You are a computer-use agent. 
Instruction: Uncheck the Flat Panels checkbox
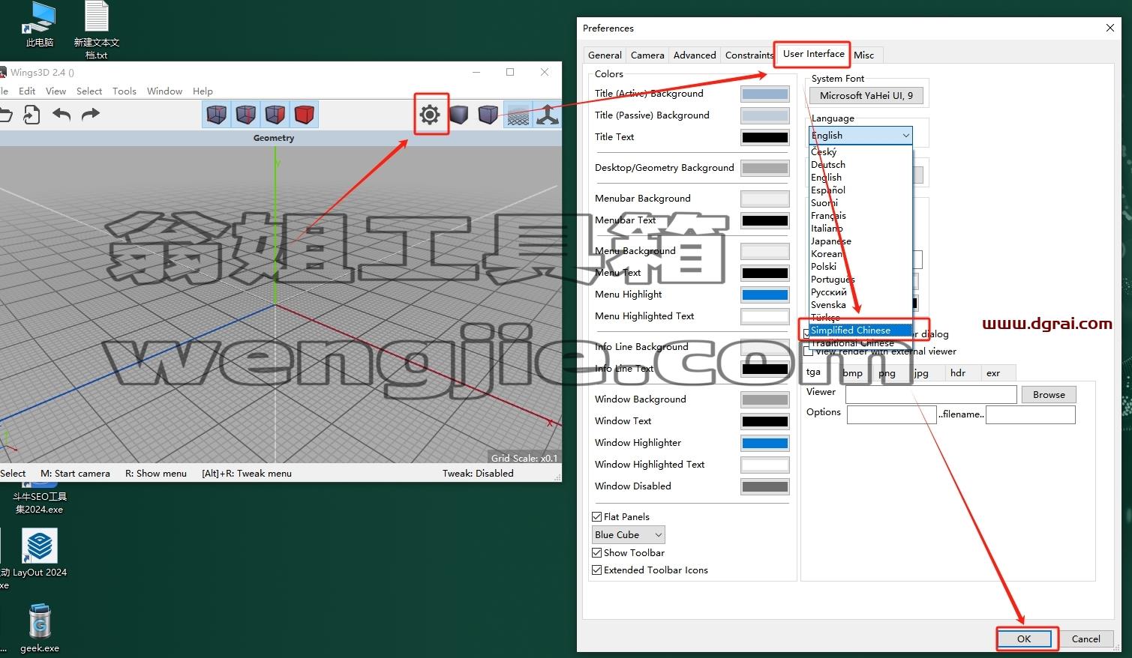pos(597,516)
